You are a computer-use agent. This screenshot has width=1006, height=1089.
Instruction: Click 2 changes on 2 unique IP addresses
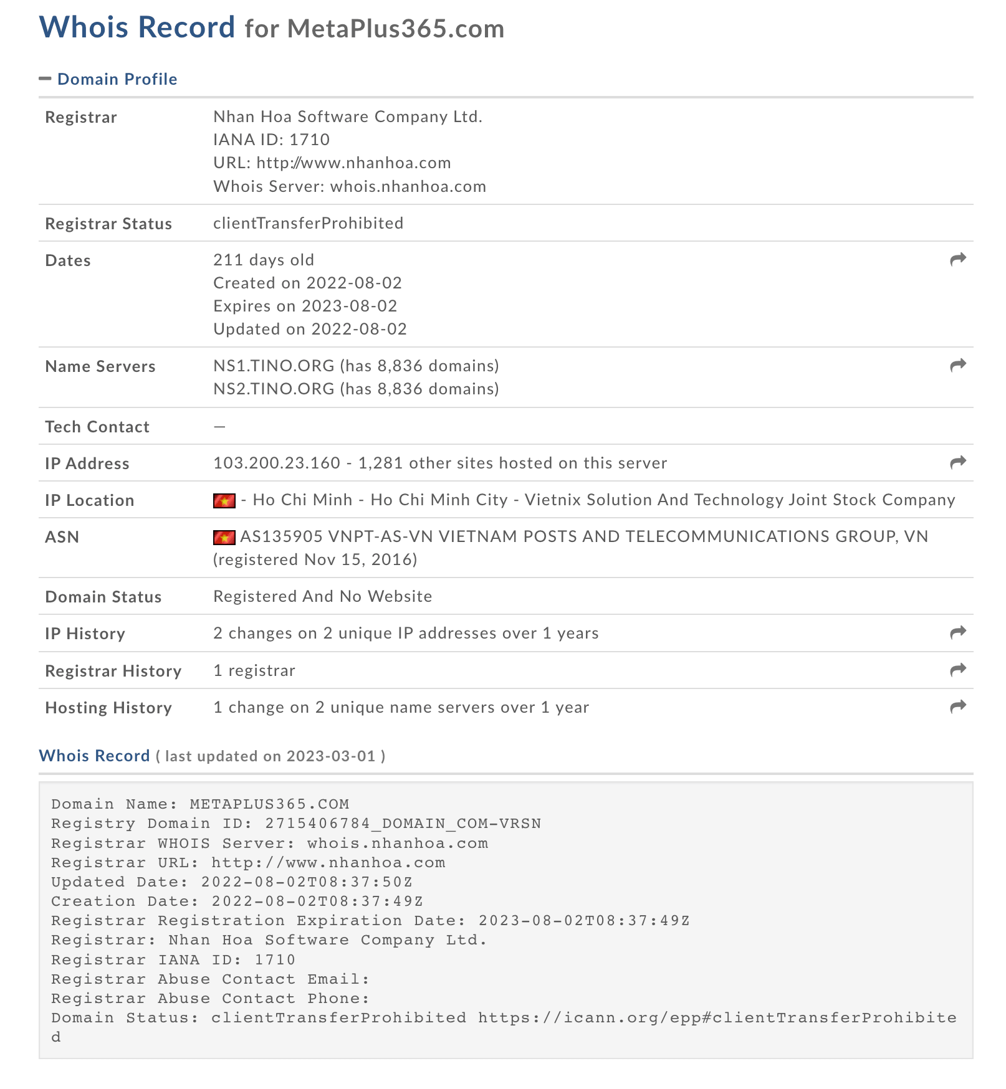tap(406, 633)
